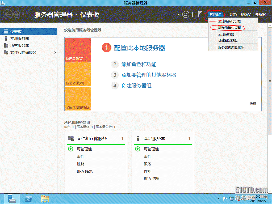Click the 所有服务器 sidebar icon
272x204 pixels.
coord(6,45)
